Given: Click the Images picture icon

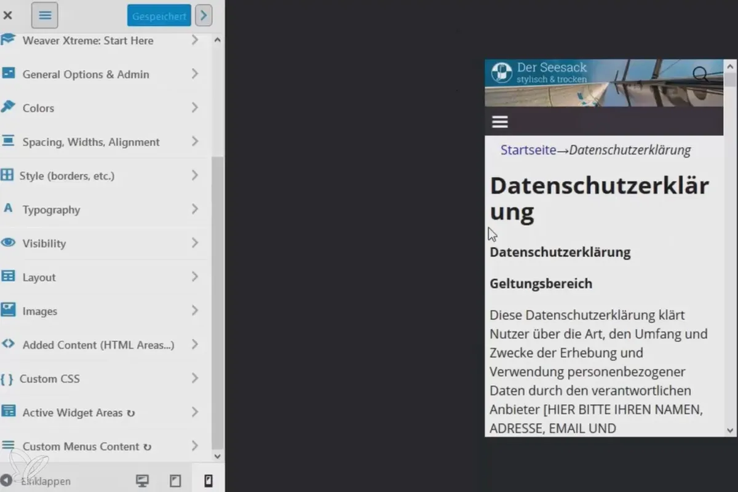Looking at the screenshot, I should (x=8, y=310).
